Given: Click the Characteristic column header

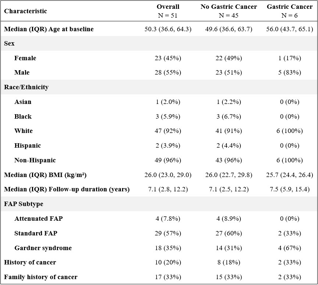Looking at the screenshot, I should coord(25,11).
